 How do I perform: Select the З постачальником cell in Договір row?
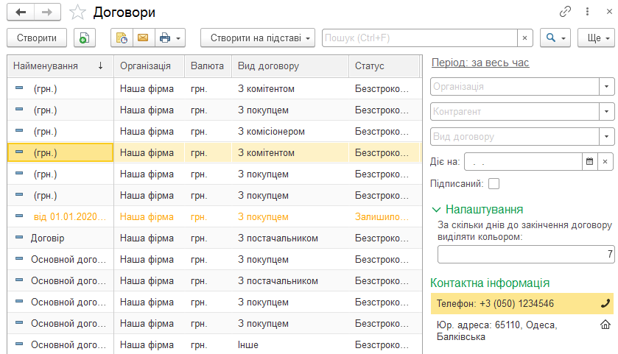[290, 238]
